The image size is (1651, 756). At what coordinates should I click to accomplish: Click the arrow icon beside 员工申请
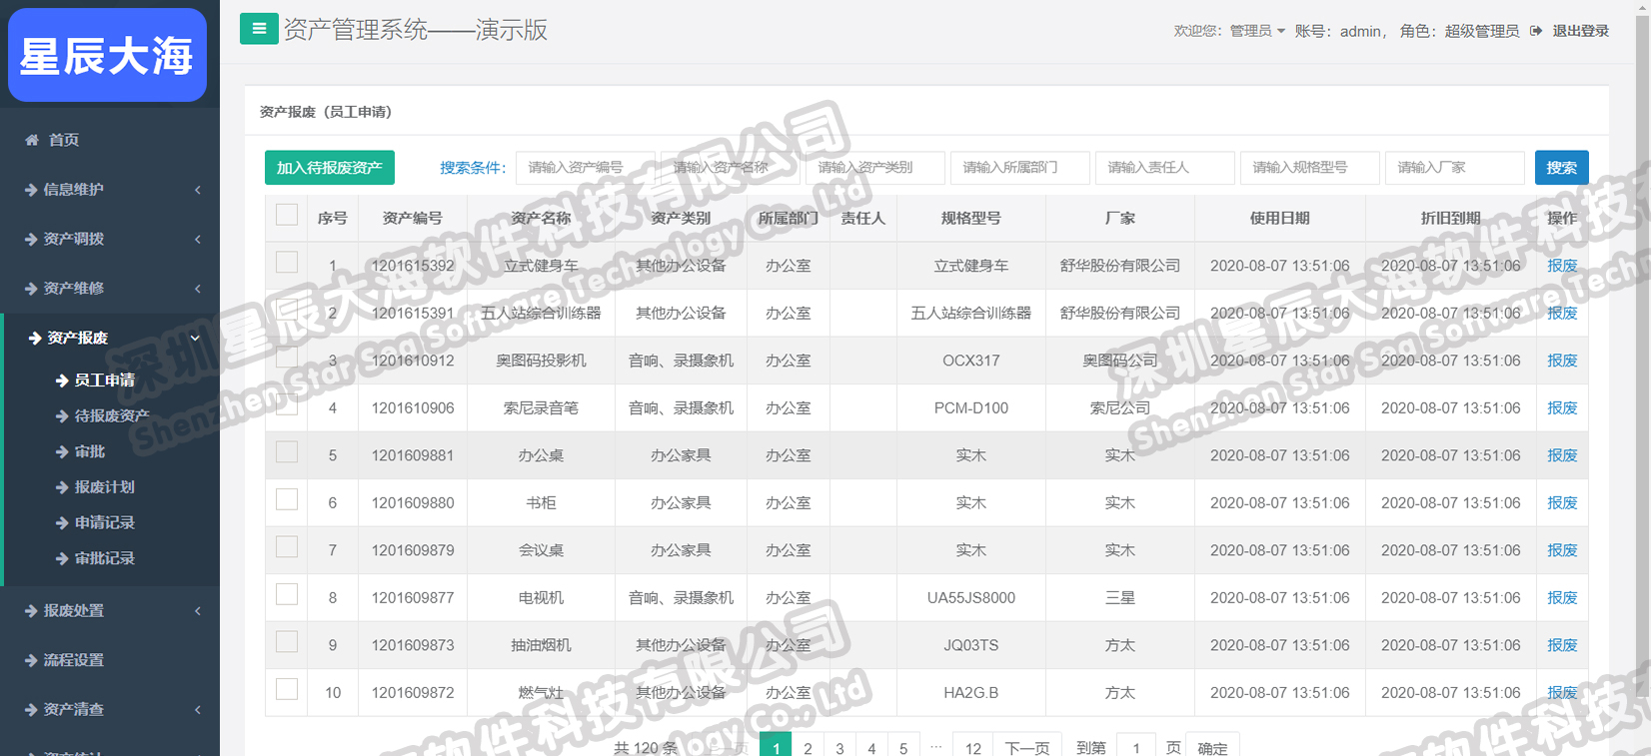(62, 380)
